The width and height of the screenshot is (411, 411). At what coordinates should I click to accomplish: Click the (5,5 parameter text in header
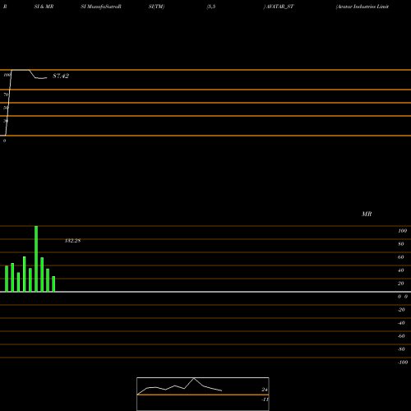[211, 7]
